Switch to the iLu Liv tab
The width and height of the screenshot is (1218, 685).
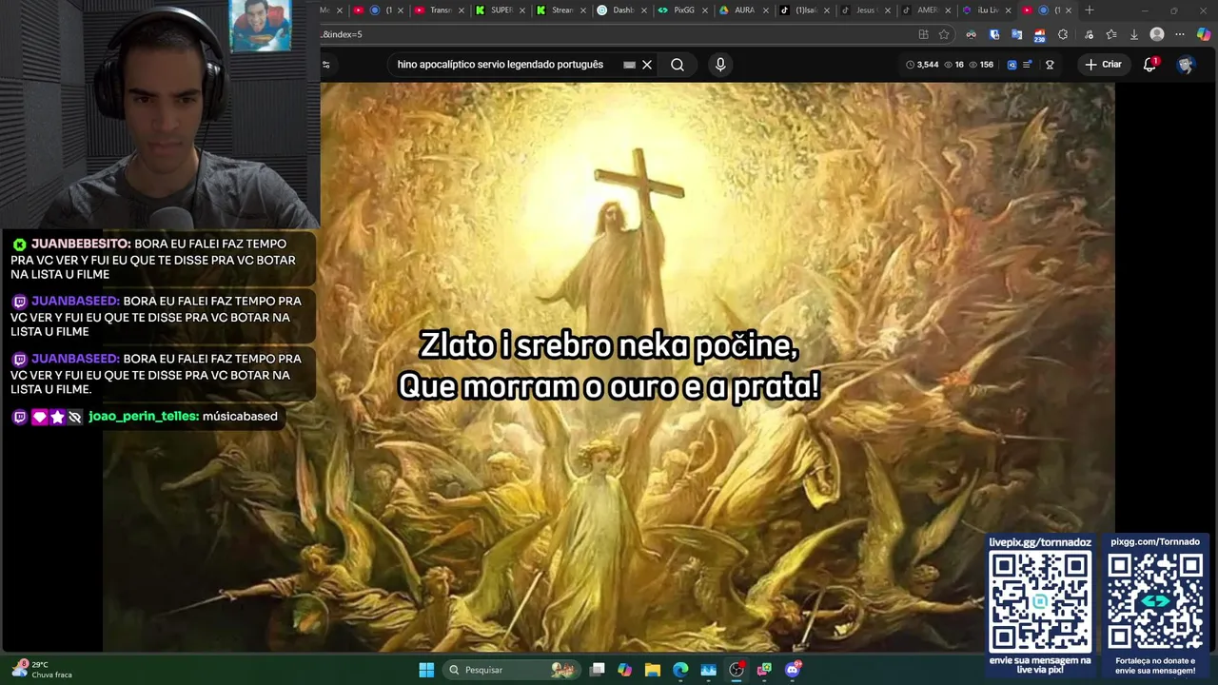click(x=988, y=10)
